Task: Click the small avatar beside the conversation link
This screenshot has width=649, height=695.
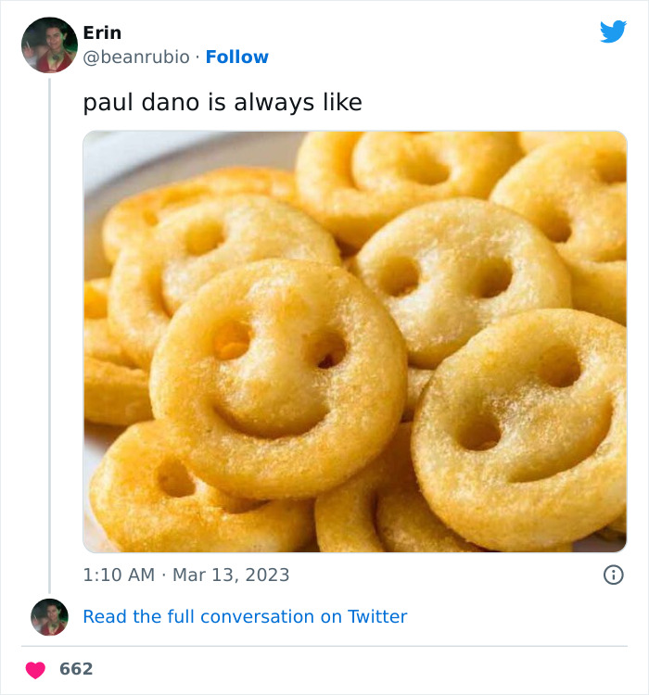Action: 49,617
